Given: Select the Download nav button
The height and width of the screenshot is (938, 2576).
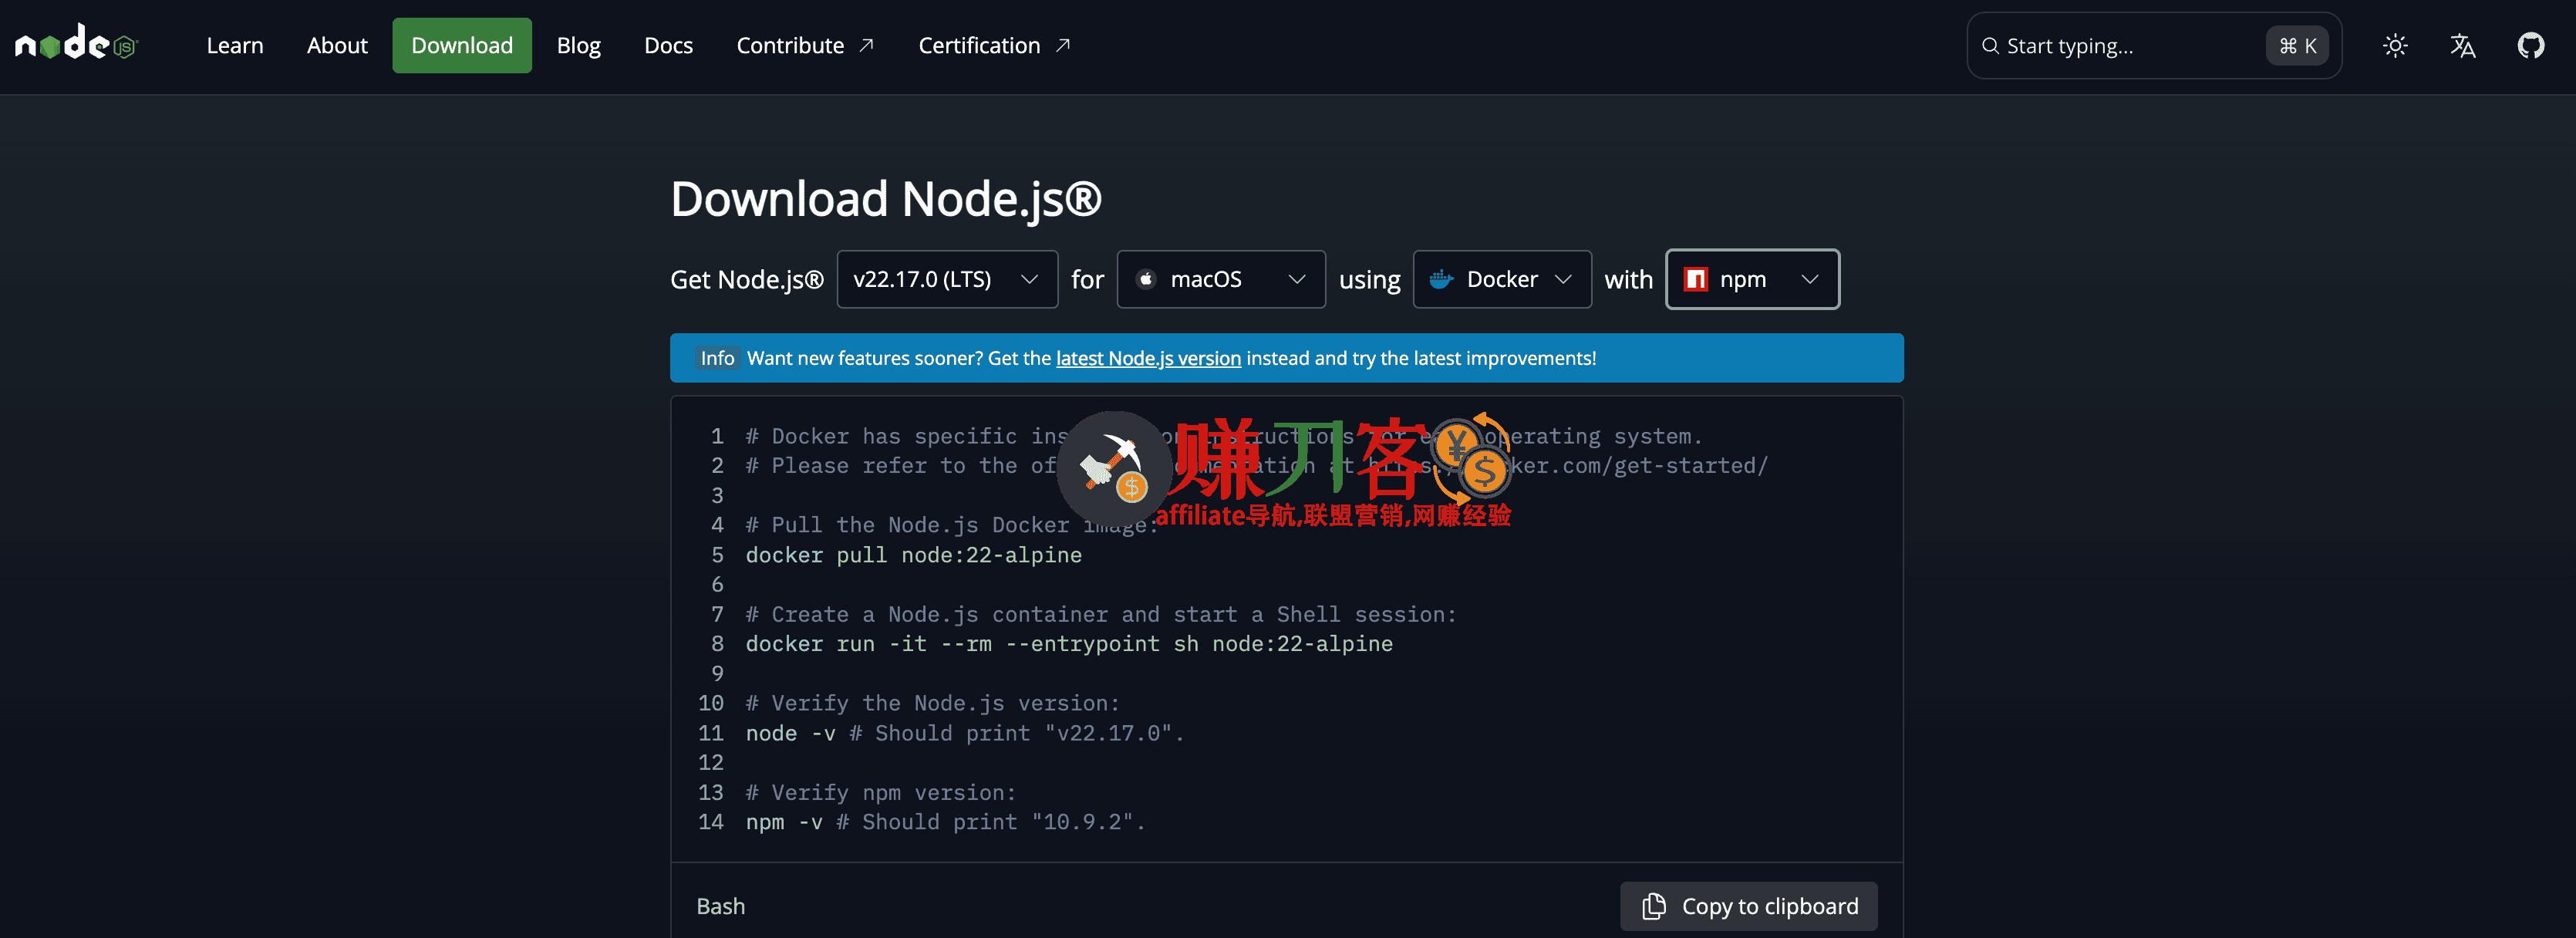Looking at the screenshot, I should 461,46.
